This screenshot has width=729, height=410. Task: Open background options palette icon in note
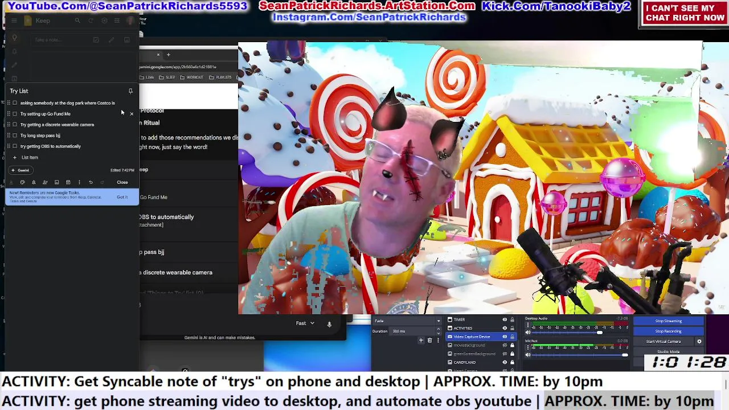tap(22, 182)
